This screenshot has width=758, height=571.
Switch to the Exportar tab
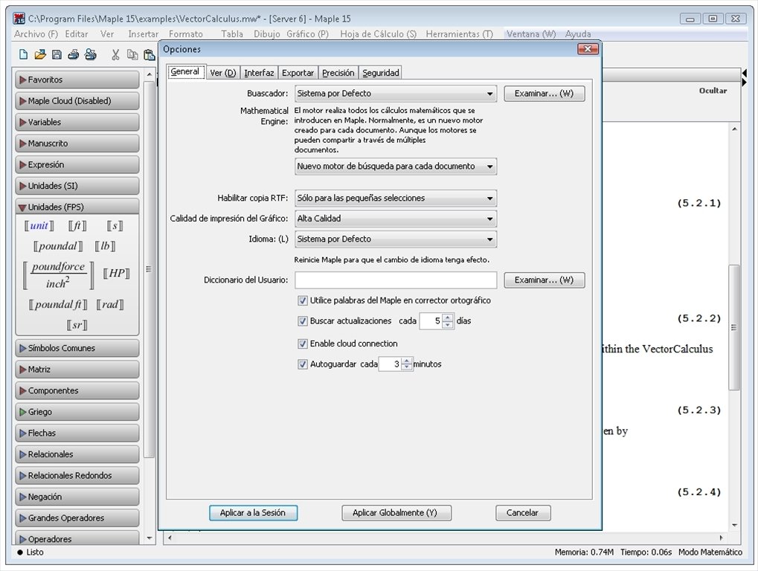pyautogui.click(x=298, y=72)
